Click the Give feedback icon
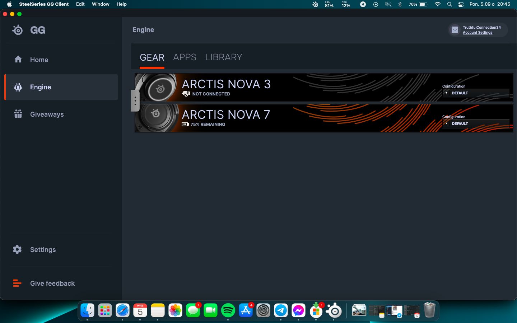The image size is (517, 323). click(17, 283)
